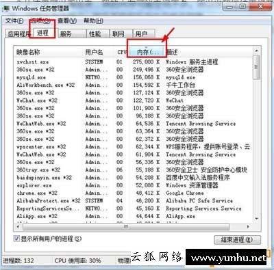Click the 百度中文输入法服务程序 description
274x270 pixels.
[x=198, y=178]
